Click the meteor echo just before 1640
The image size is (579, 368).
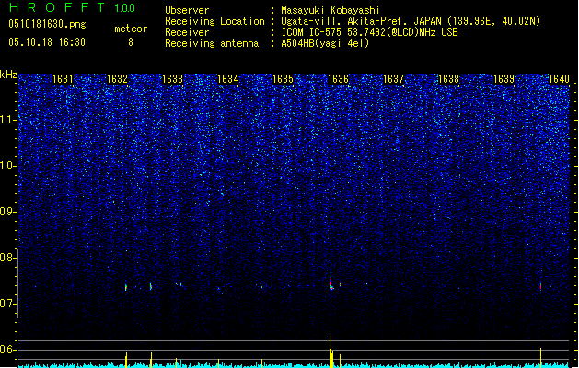tap(541, 285)
